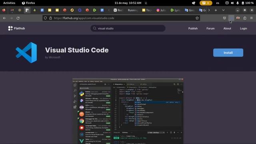Viewport: 256px width, 144px height.
Task: Expand the list all tabs dropdown
Action: tap(223, 10)
